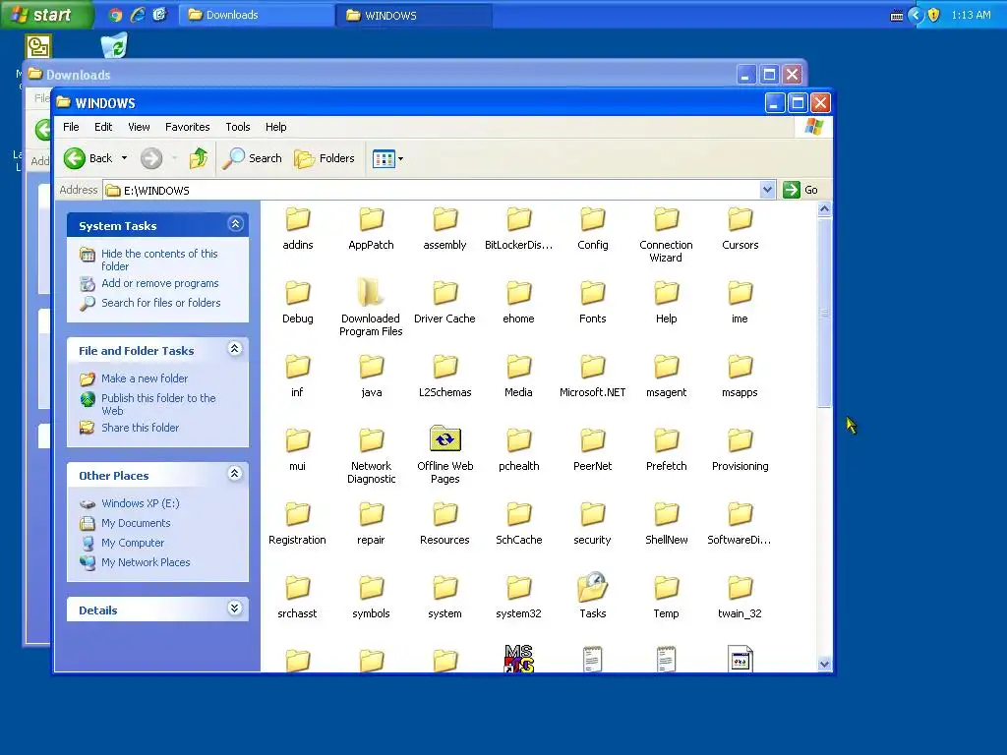Select the Downloaded Program Files folder
Viewport: 1007px width, 755px height.
[x=371, y=307]
